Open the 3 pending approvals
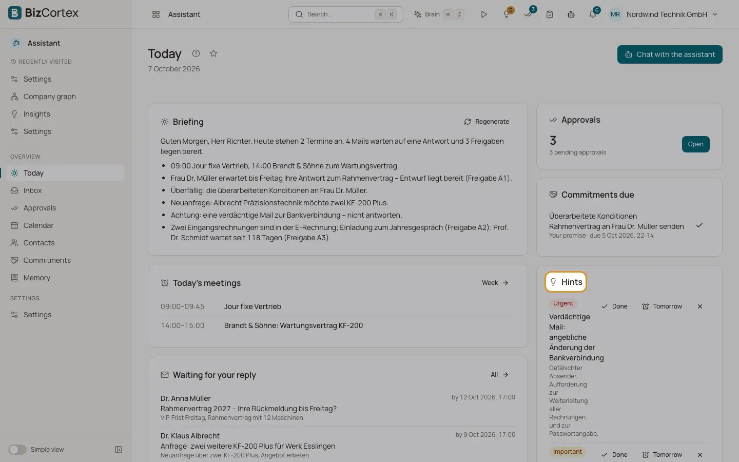739x462 pixels. (695, 144)
